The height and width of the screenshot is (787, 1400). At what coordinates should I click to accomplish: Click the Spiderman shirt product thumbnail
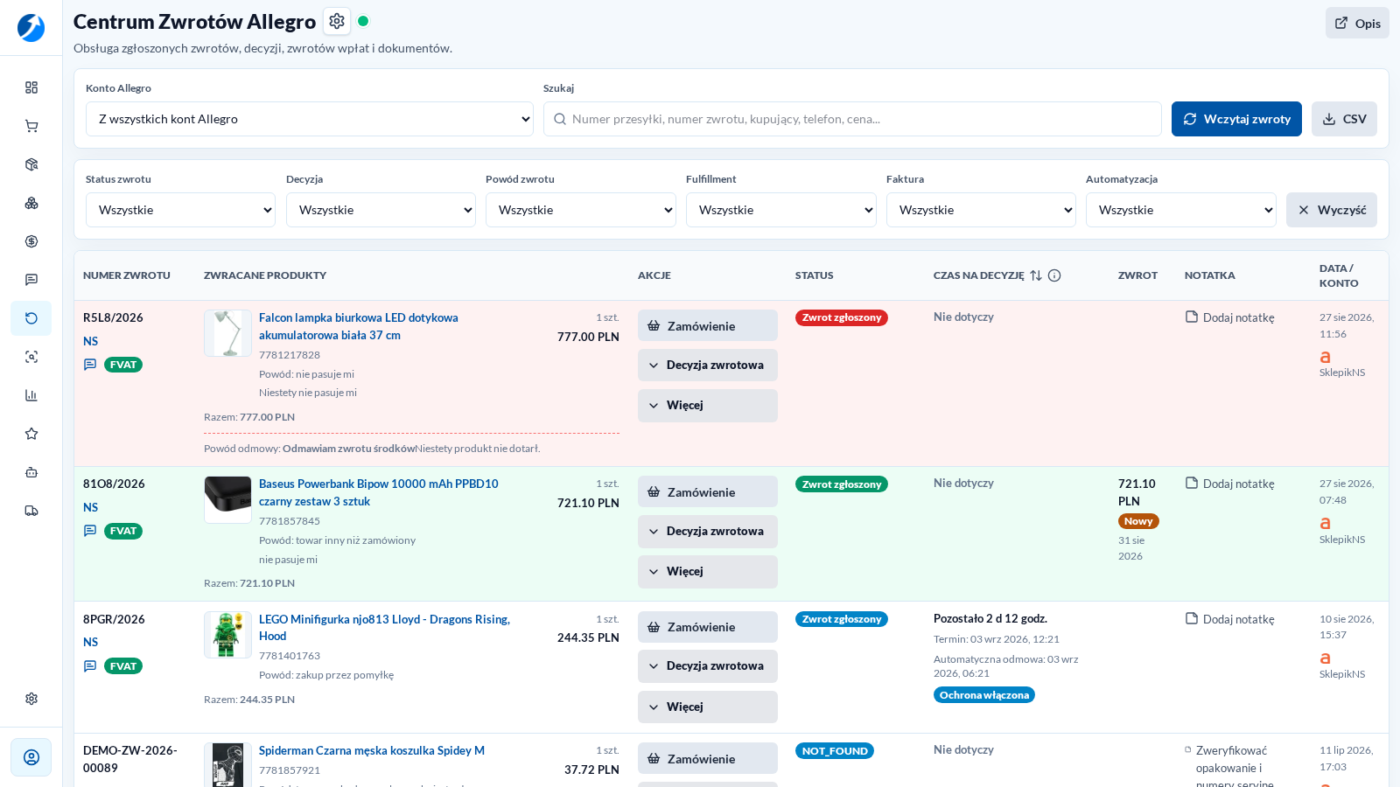coord(227,765)
